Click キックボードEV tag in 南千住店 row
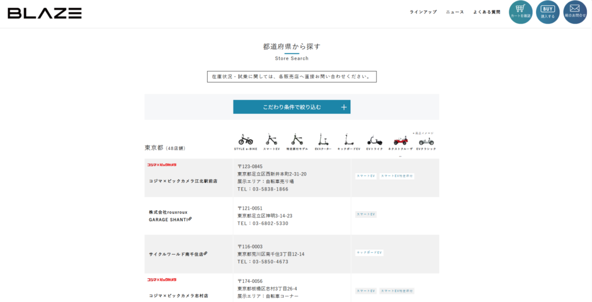This screenshot has height=302, width=592. (369, 252)
